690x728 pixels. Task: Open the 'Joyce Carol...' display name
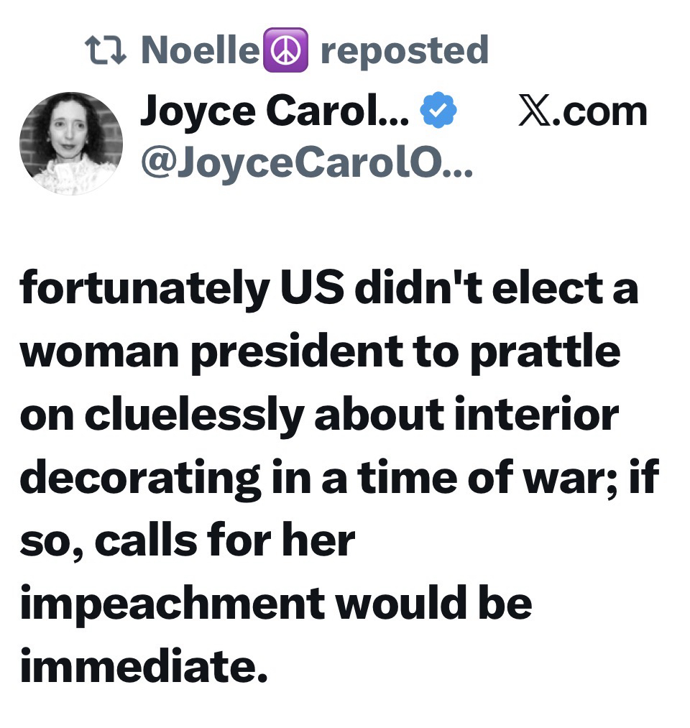click(x=275, y=112)
